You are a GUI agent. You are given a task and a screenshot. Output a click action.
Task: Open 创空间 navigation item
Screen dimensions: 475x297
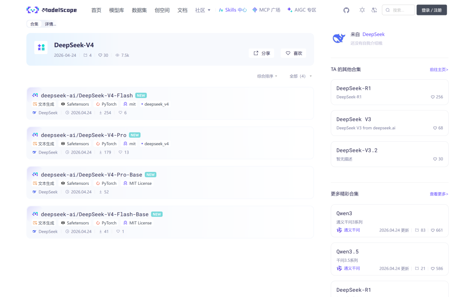tap(162, 10)
